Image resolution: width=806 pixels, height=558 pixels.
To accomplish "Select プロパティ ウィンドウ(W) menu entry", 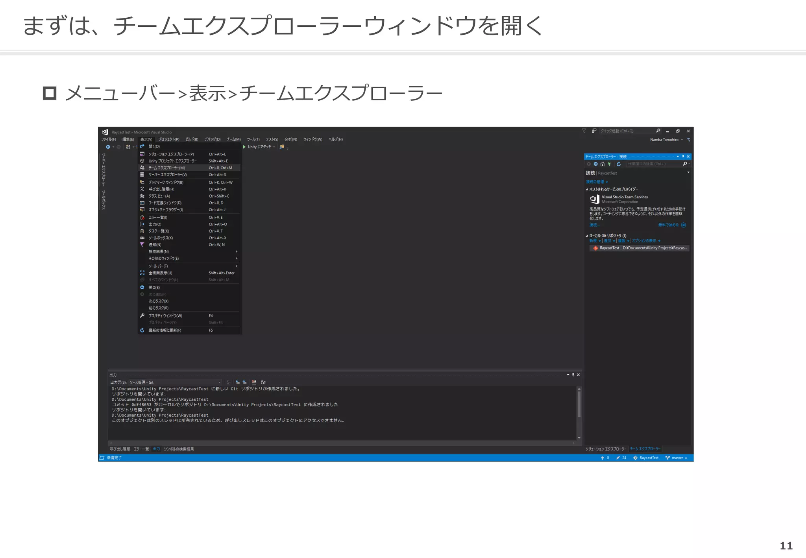I will pos(189,316).
